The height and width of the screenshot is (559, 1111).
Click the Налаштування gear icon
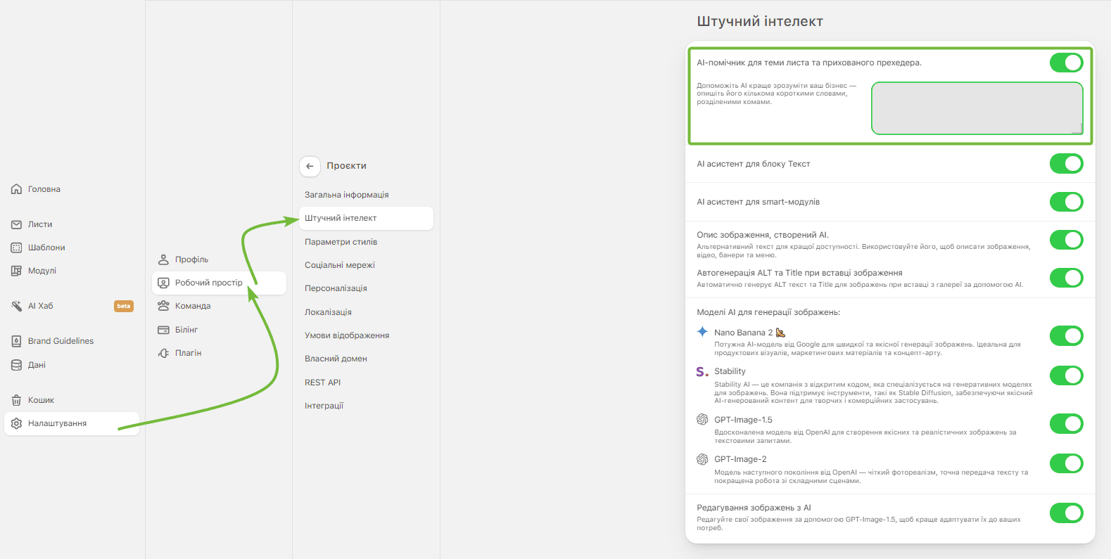pyautogui.click(x=17, y=423)
